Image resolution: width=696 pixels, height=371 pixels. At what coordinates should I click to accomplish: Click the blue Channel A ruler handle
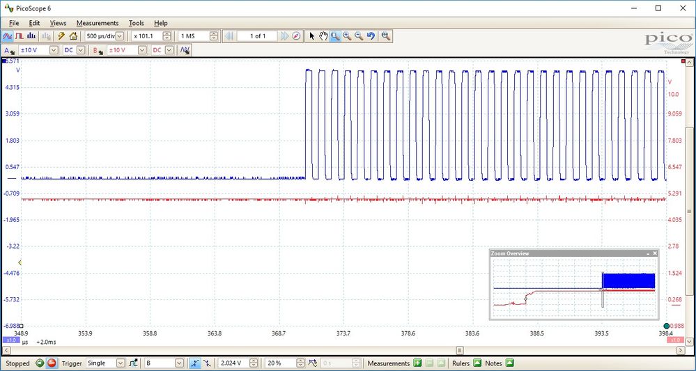pyautogui.click(x=4, y=61)
